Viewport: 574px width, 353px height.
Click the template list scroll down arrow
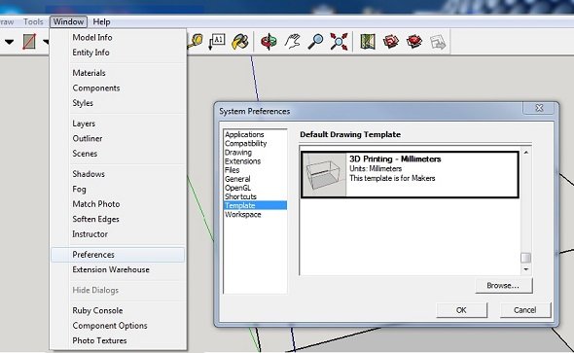(x=526, y=269)
